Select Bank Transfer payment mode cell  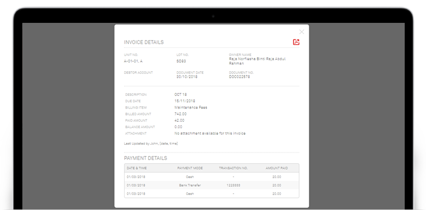(190, 186)
